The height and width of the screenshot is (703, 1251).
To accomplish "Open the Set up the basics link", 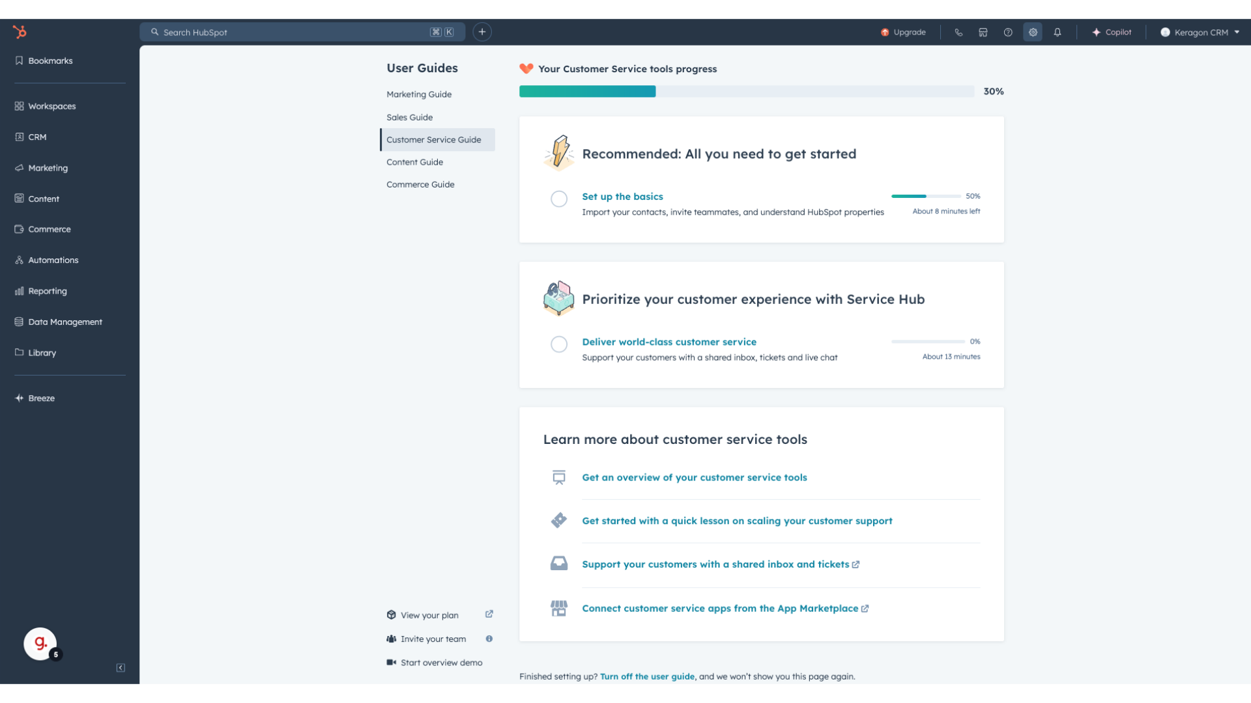I will (x=622, y=197).
